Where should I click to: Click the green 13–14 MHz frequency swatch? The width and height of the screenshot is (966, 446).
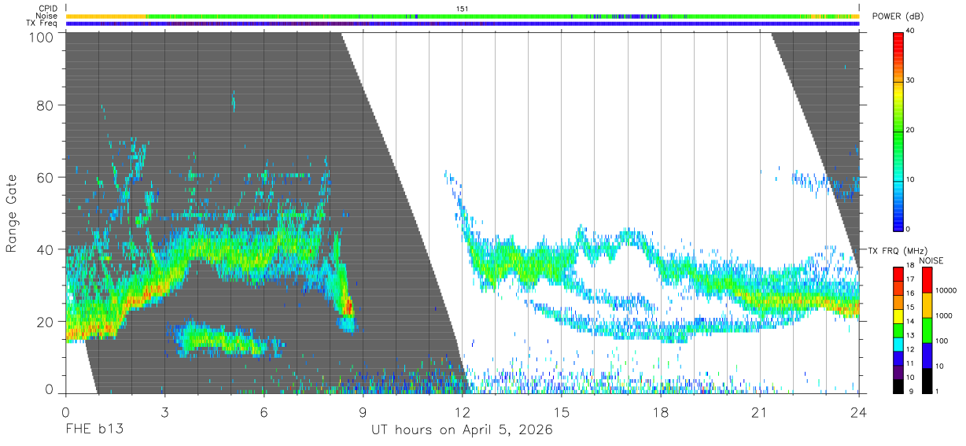coord(898,330)
